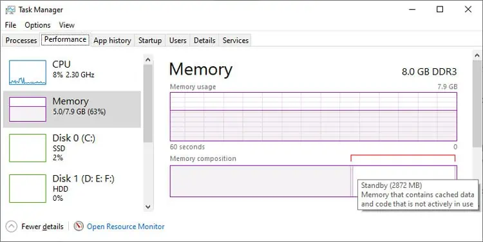Click the resource list scroll up arrow
483x242 pixels.
pyautogui.click(x=148, y=60)
